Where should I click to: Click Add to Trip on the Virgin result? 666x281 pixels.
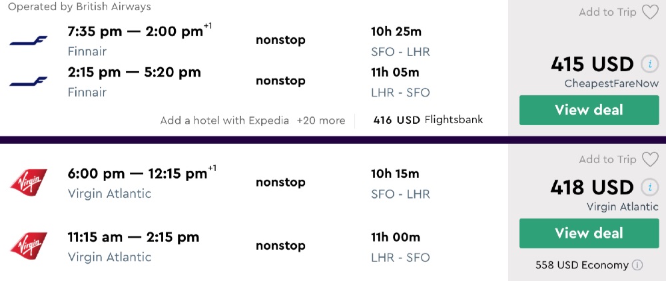tap(607, 159)
